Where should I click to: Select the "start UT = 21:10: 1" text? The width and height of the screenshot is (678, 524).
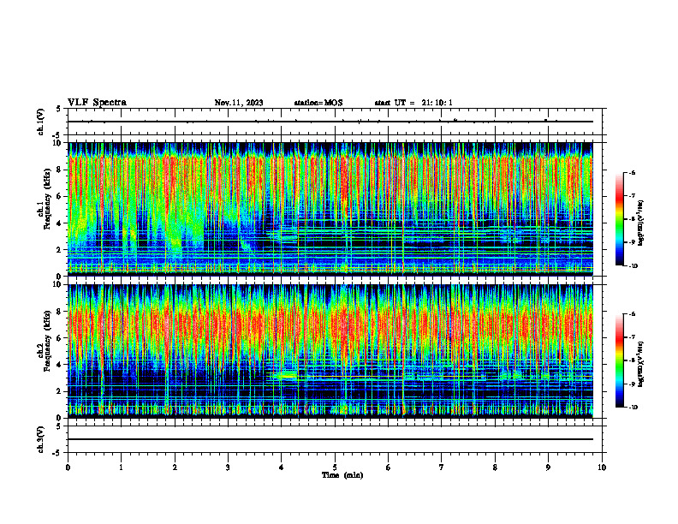413,103
